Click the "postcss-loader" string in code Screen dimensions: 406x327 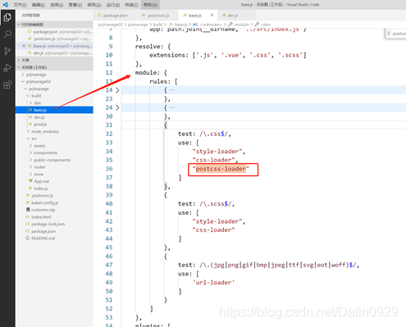[221, 169]
